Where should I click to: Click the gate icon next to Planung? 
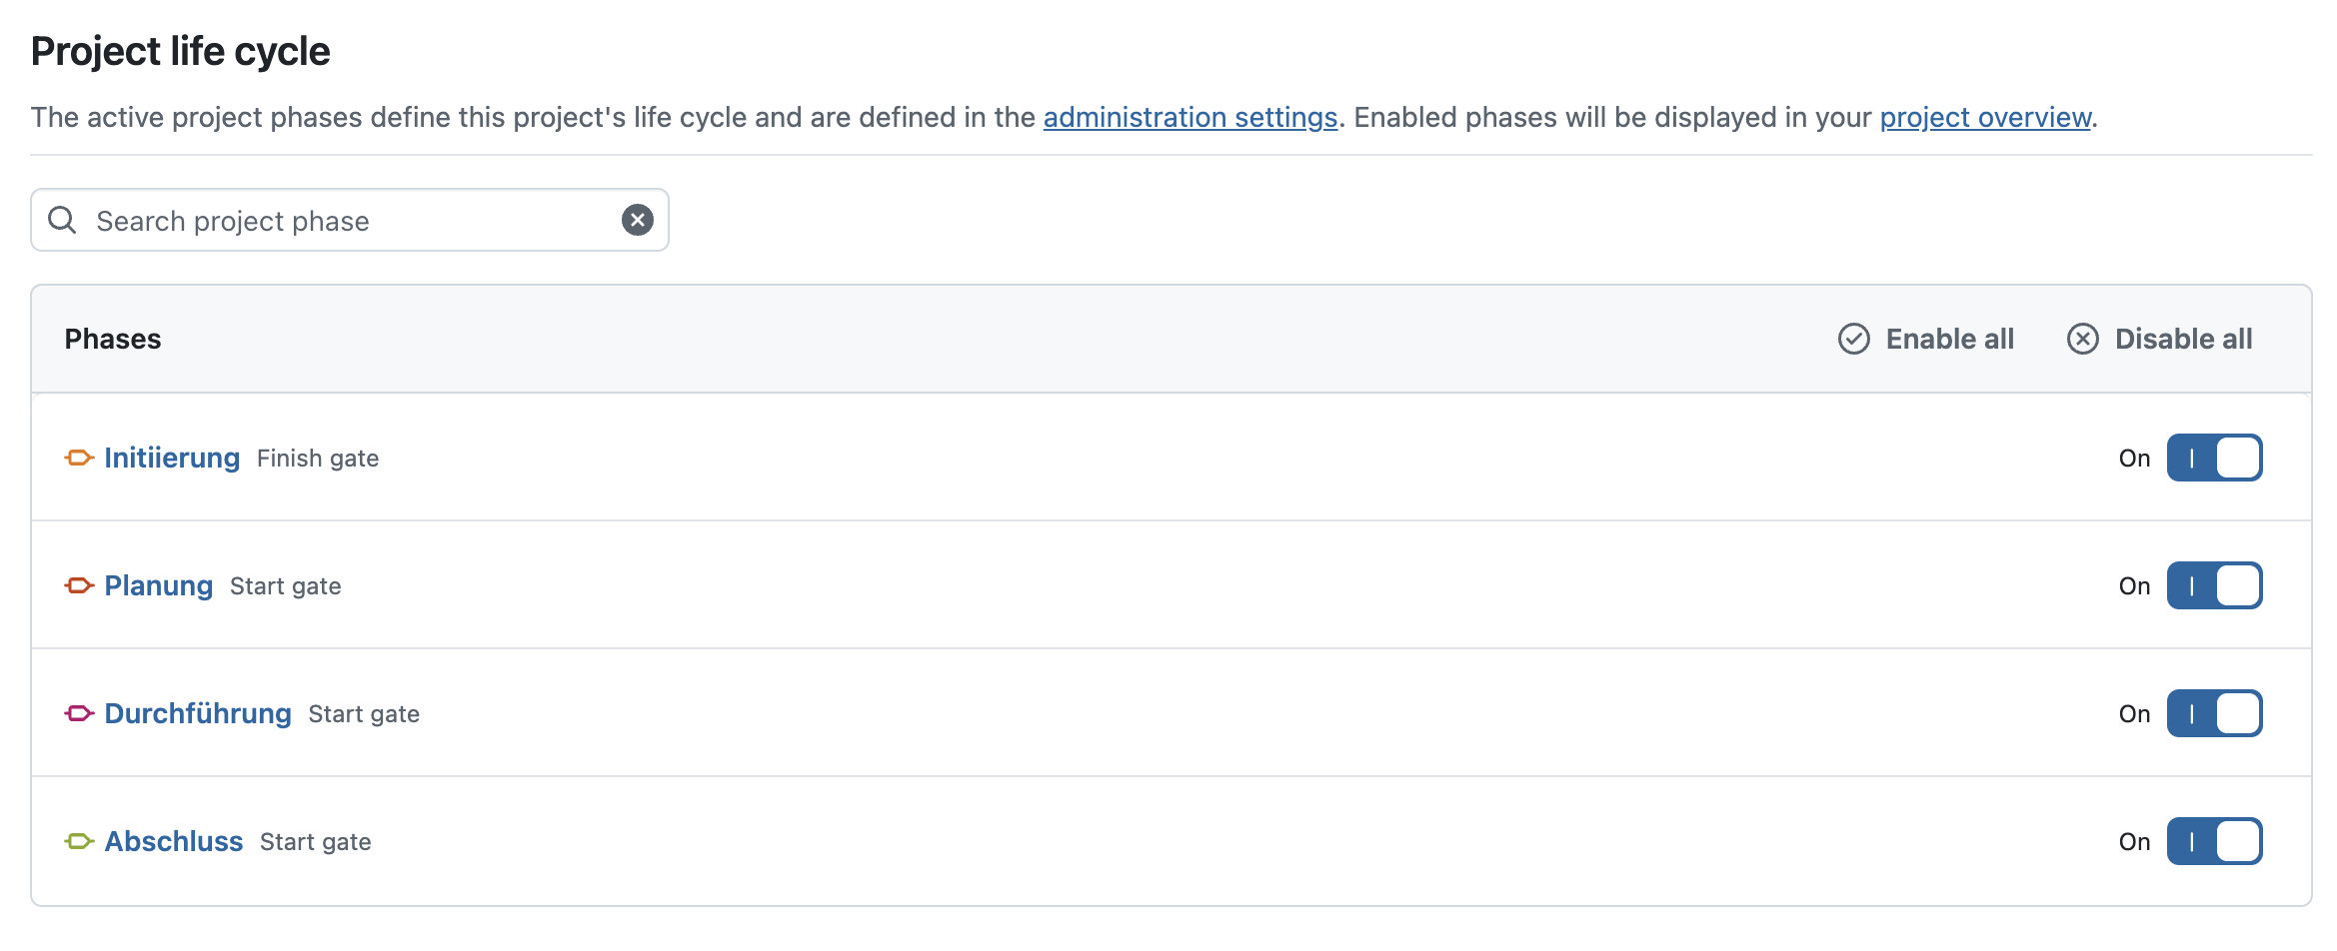click(80, 585)
